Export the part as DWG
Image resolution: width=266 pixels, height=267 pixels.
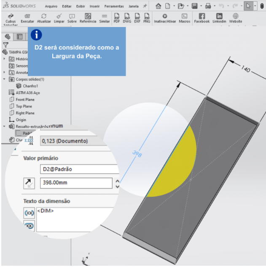click(x=127, y=16)
